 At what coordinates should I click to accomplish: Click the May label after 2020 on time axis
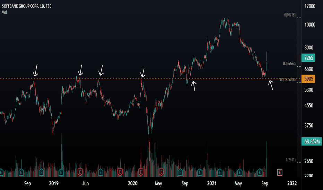point(158,183)
